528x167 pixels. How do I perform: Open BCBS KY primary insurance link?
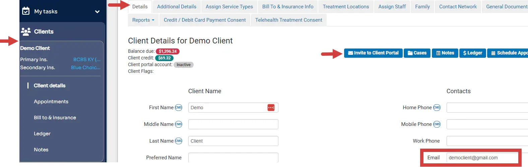coord(87,59)
